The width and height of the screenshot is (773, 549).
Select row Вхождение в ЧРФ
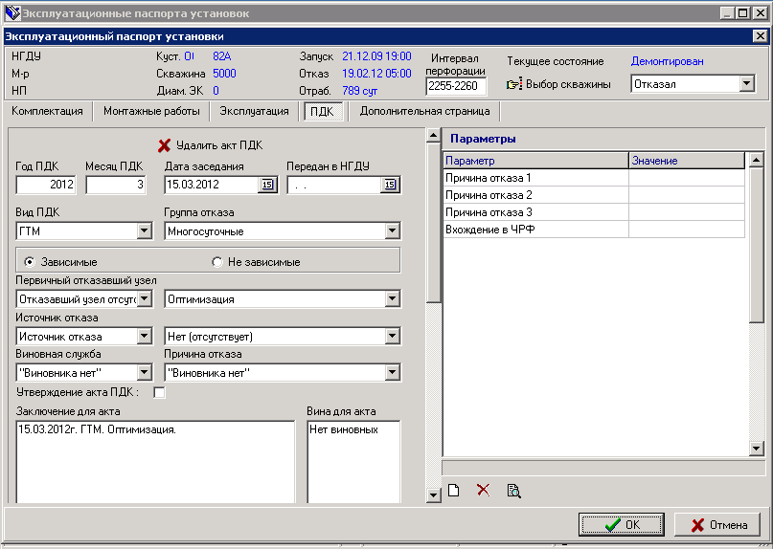pos(594,230)
